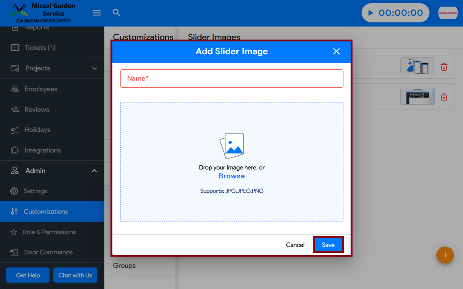Open Tickets in the sidebar
This screenshot has height=289, width=463.
click(x=40, y=48)
